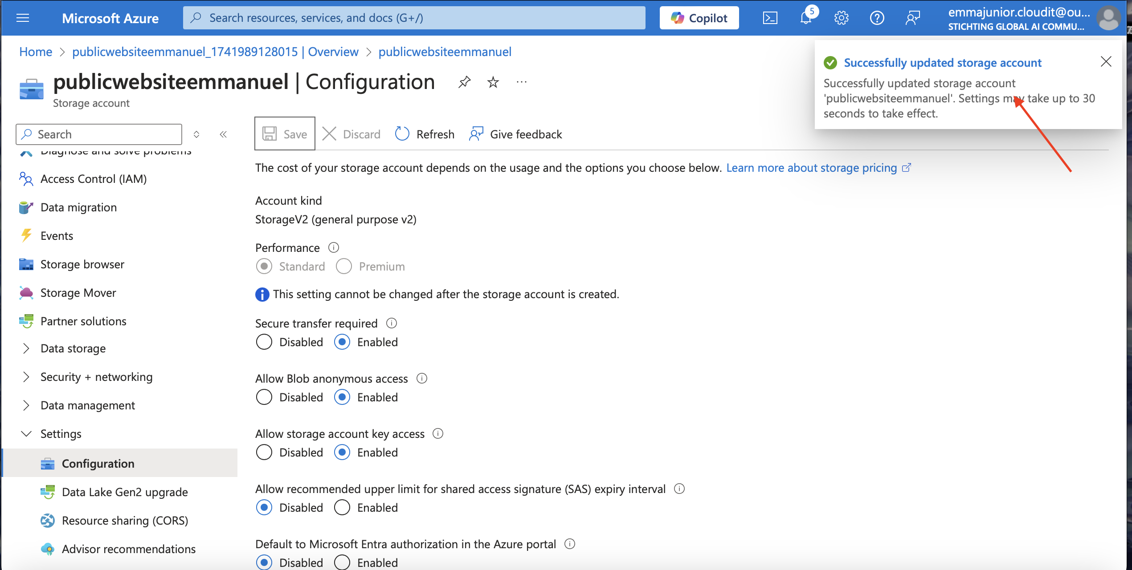1132x570 pixels.
Task: Show Secure transfer required info icon
Action: pyautogui.click(x=392, y=323)
